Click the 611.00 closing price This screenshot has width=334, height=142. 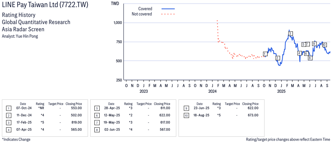[x=165, y=108]
